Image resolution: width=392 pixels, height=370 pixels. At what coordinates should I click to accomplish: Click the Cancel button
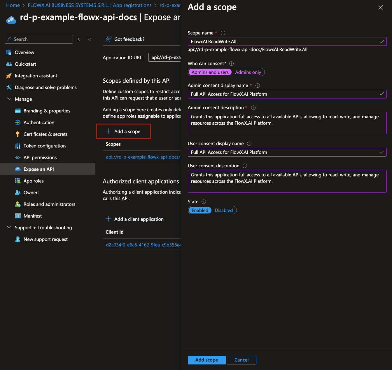click(x=242, y=360)
